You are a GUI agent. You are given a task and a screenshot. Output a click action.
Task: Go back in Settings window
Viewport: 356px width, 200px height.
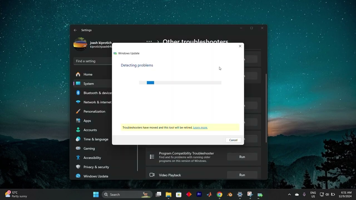pos(75,30)
